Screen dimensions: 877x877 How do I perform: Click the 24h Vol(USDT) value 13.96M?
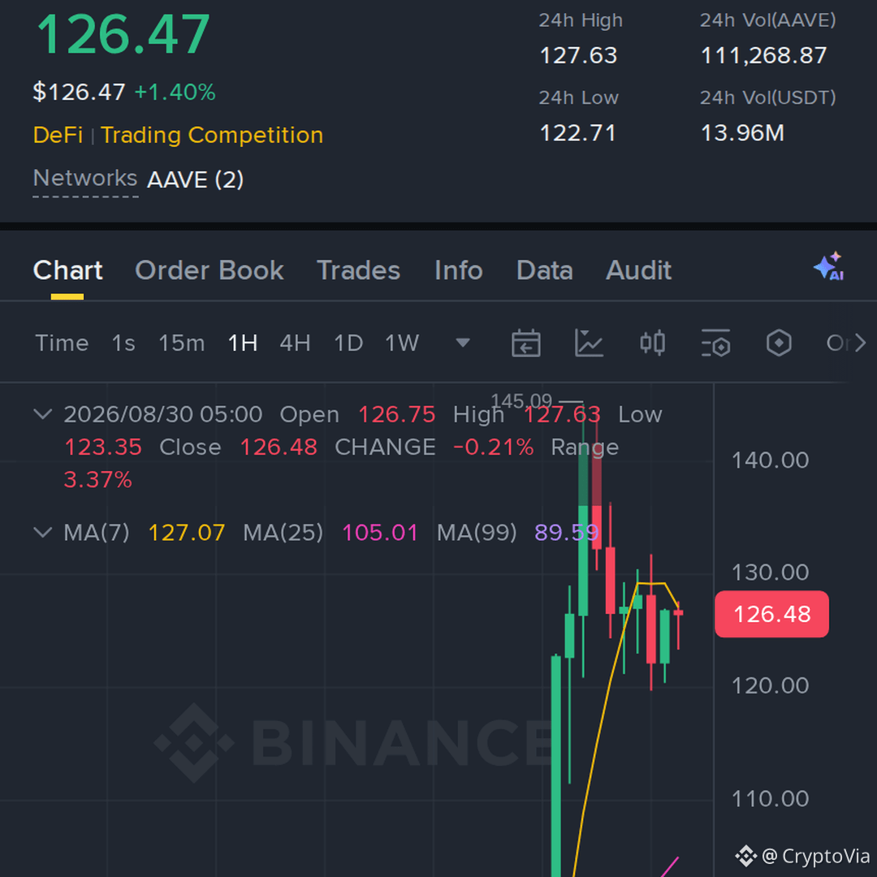coord(742,133)
